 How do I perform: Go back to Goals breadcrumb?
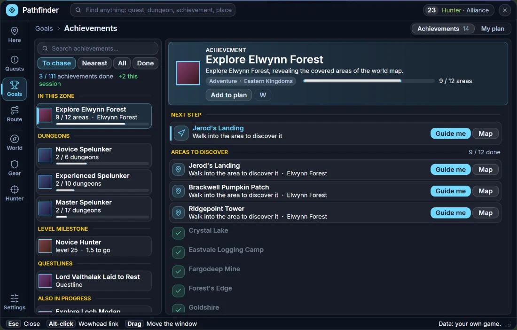tap(44, 29)
